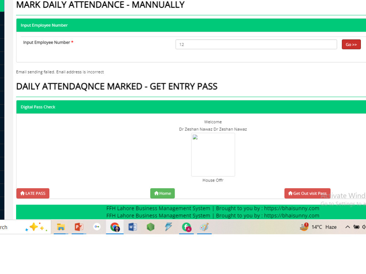Open Microsoft Word from the taskbar

tap(132, 227)
